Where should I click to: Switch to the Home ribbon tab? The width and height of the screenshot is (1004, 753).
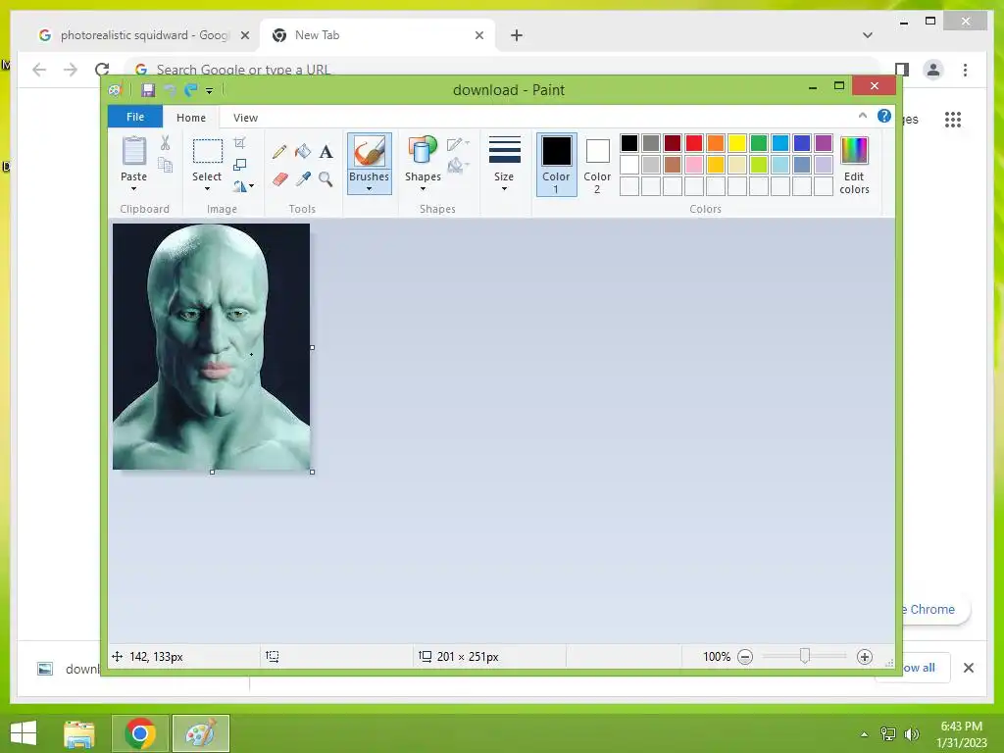click(191, 118)
